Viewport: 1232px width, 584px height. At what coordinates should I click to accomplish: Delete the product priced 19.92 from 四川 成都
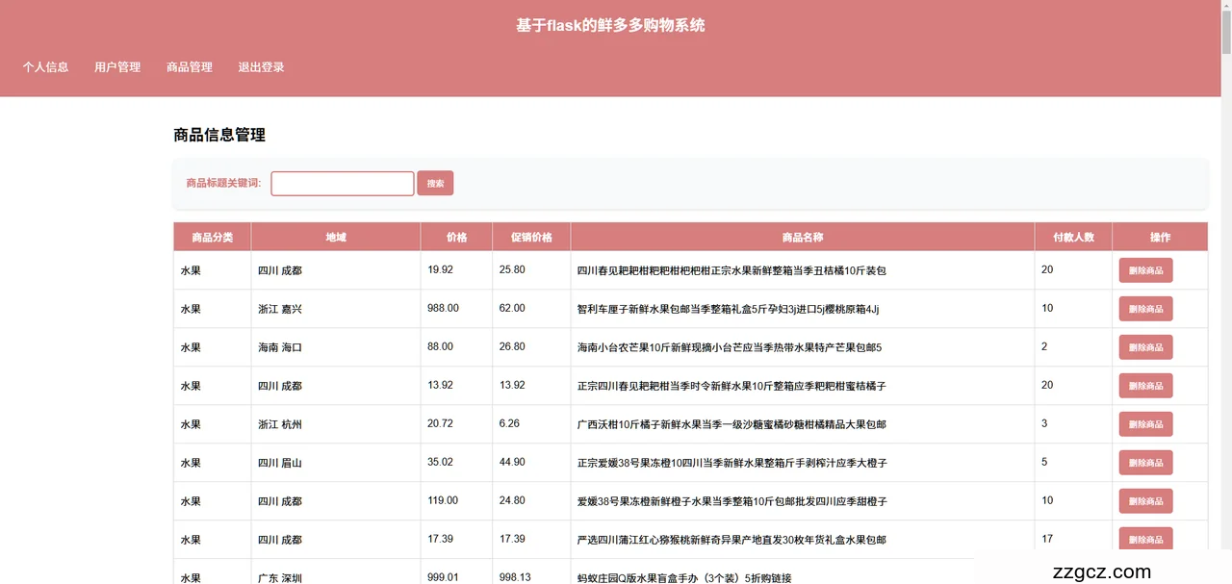[x=1145, y=270]
